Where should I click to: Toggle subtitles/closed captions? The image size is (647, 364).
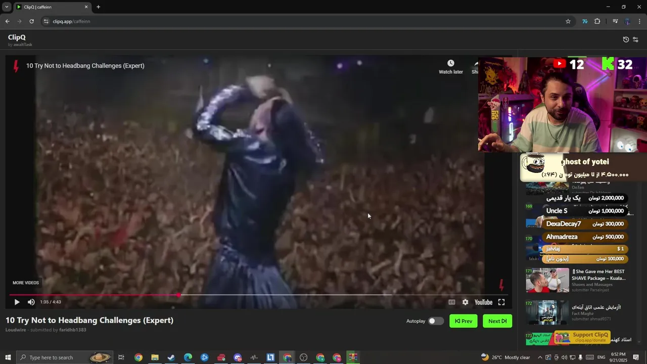click(x=452, y=302)
